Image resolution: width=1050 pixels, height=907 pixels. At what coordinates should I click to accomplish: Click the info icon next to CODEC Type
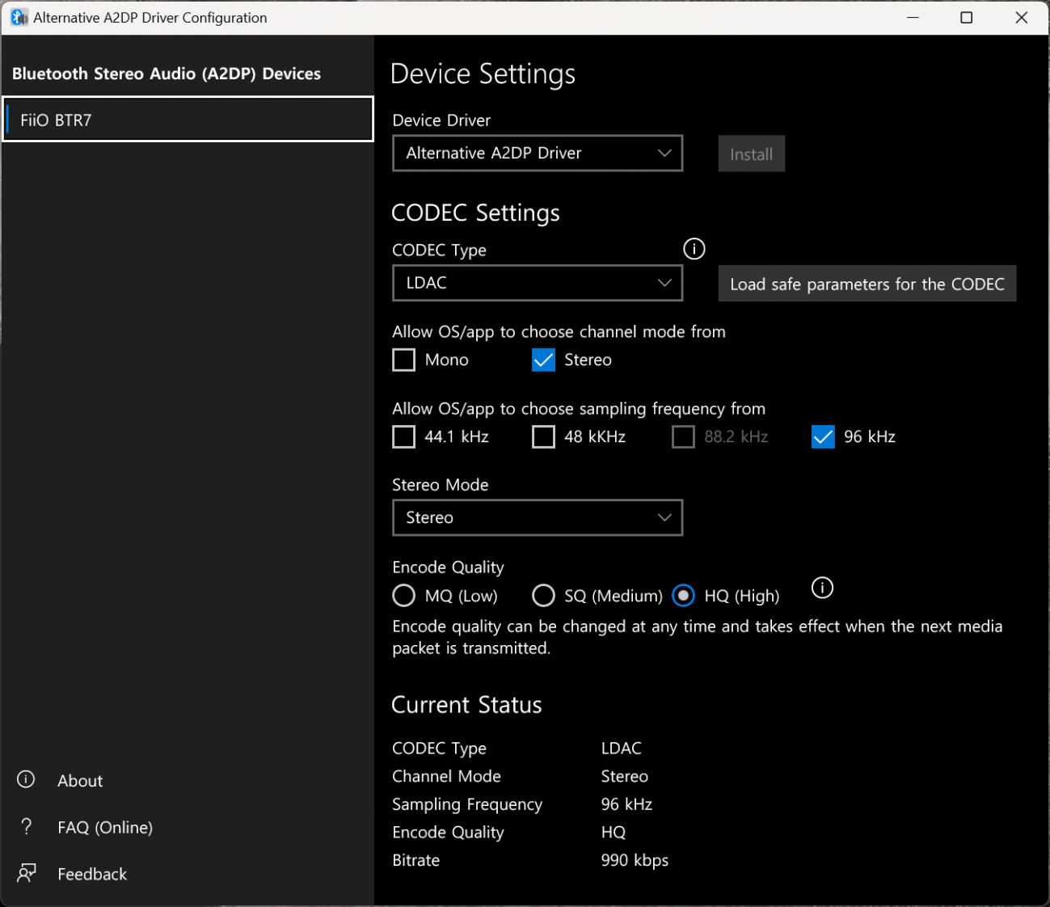point(694,249)
